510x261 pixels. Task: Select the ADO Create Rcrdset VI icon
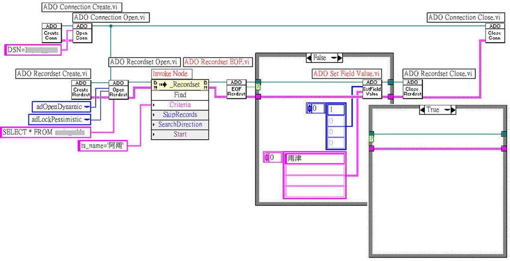click(81, 89)
